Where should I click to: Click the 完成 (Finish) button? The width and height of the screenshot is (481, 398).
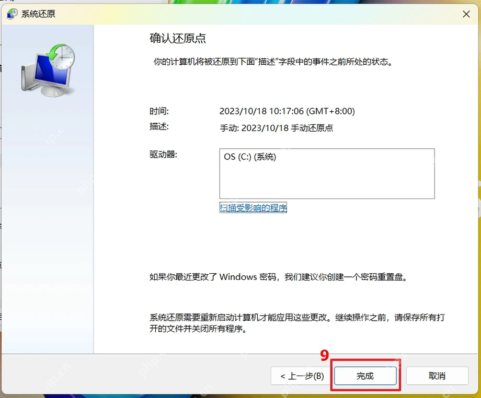[365, 376]
